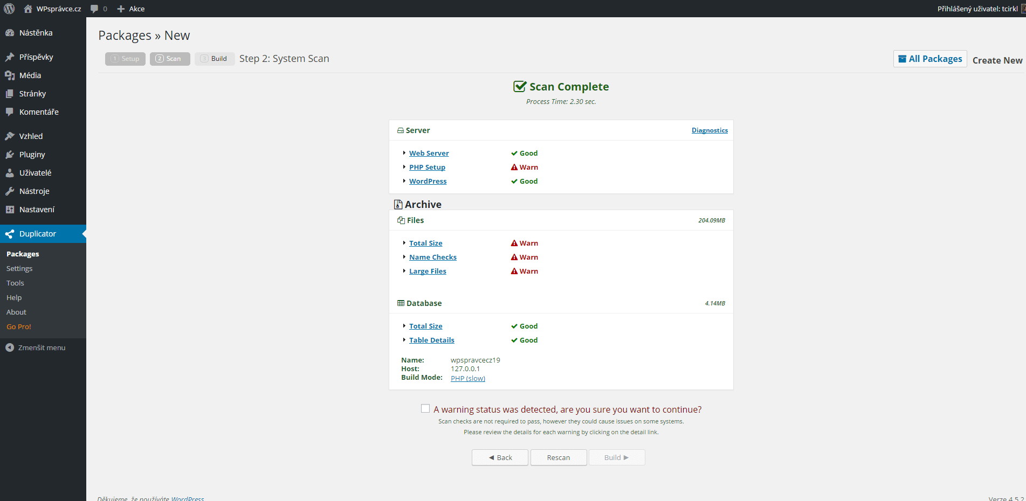The image size is (1026, 501).
Task: Click the Stránky pages icon
Action: point(10,94)
